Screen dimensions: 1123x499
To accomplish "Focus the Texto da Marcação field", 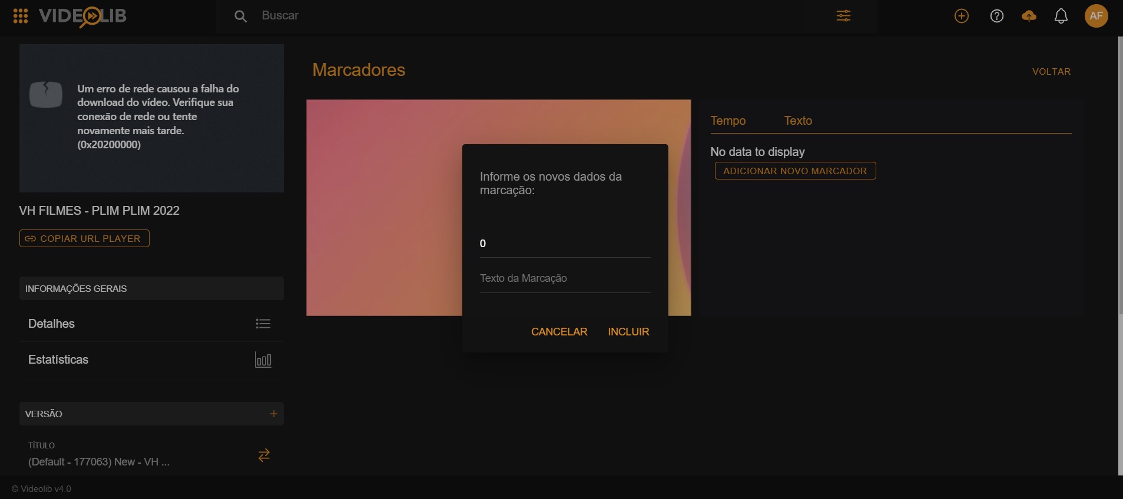I will click(565, 278).
